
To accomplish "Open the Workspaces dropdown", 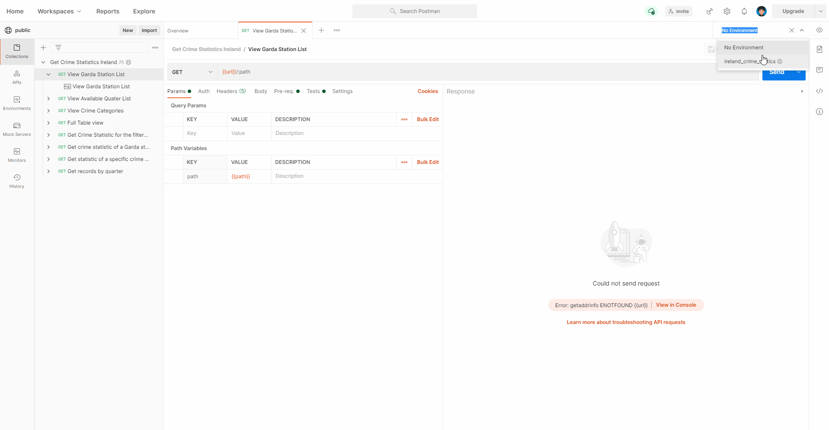I will tap(59, 11).
